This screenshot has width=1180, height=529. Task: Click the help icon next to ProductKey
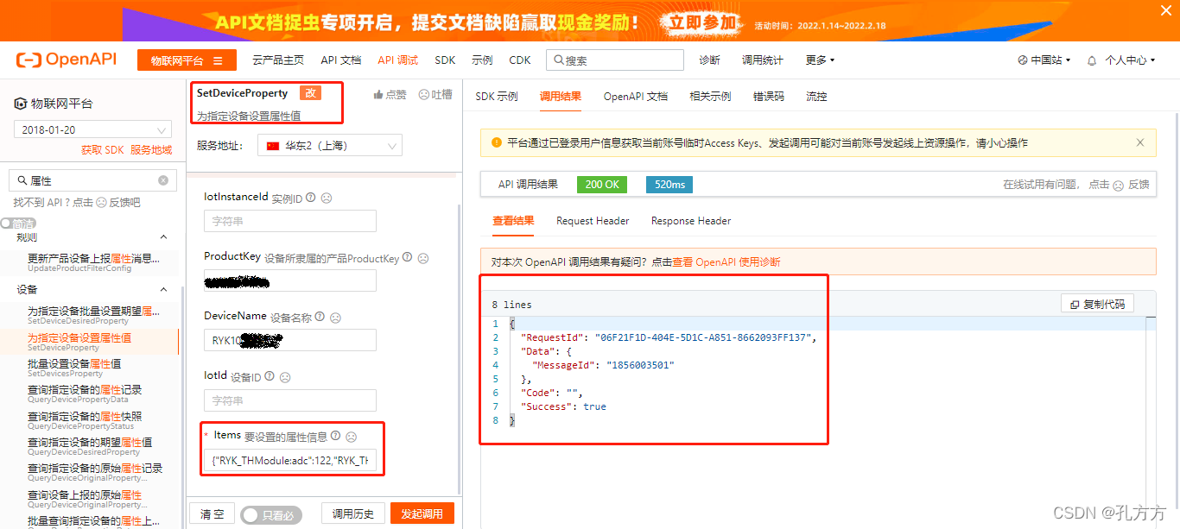(x=407, y=257)
